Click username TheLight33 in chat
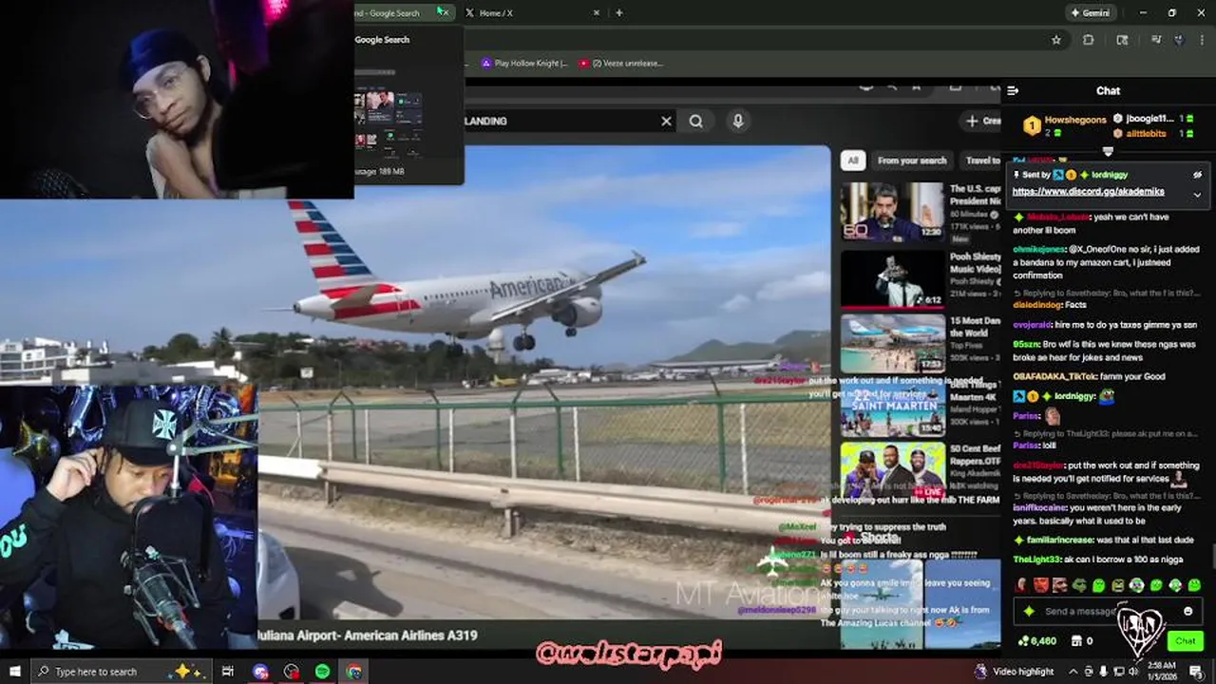1216x684 pixels. (1035, 560)
